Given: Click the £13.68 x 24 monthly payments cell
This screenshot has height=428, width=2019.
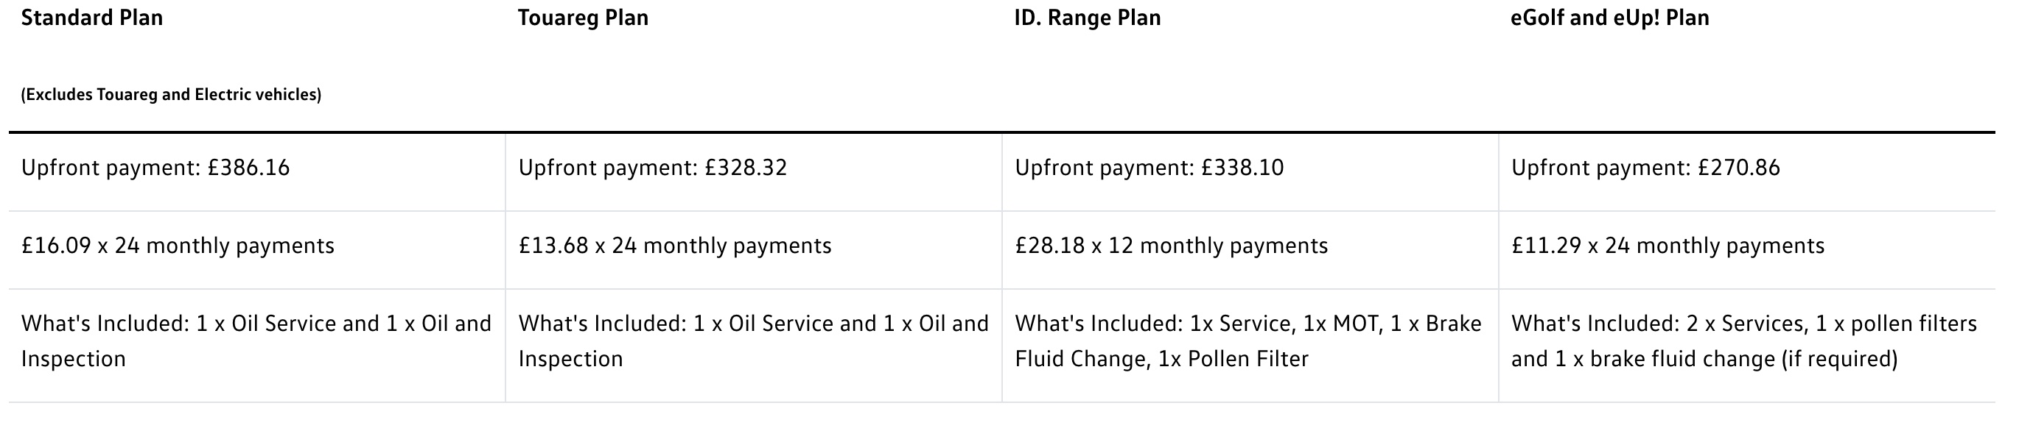Looking at the screenshot, I should point(754,250).
